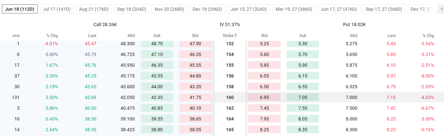Choose the Sep 17, 27 (568D) expiration
444x136 pixels.
[x=384, y=9]
